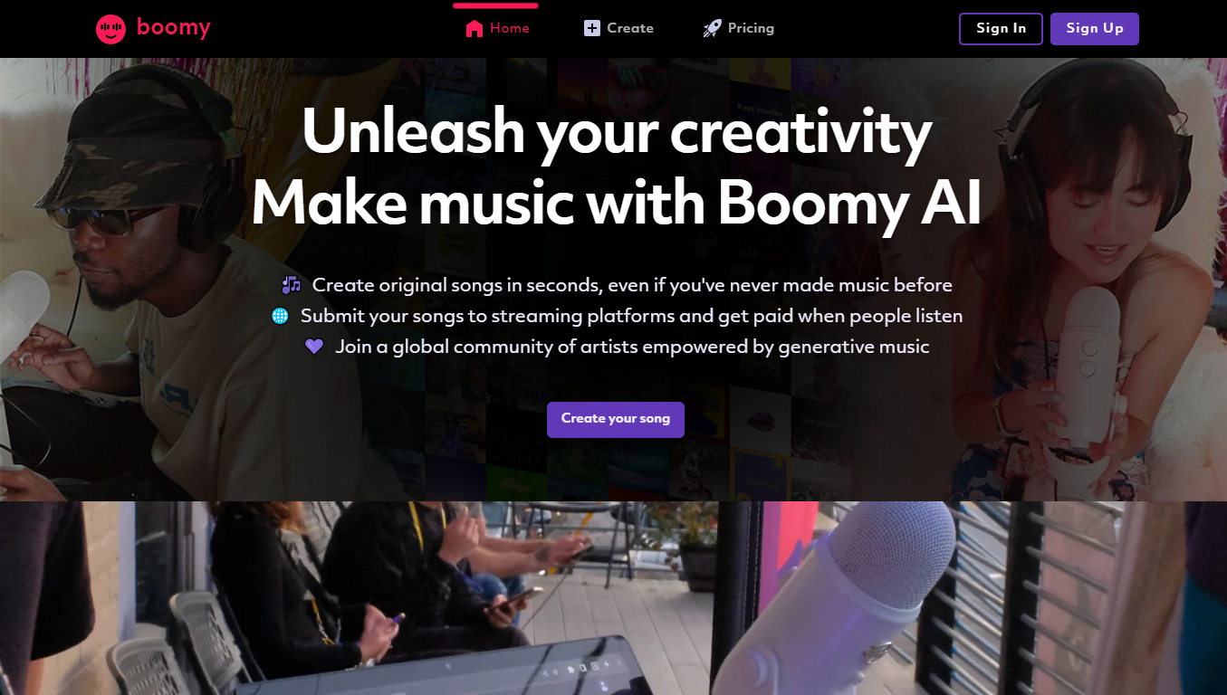Click the 'Make music with Boomy AI' heading
The height and width of the screenshot is (695, 1227).
point(617,205)
